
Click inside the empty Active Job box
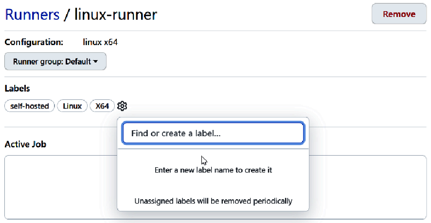367,187
